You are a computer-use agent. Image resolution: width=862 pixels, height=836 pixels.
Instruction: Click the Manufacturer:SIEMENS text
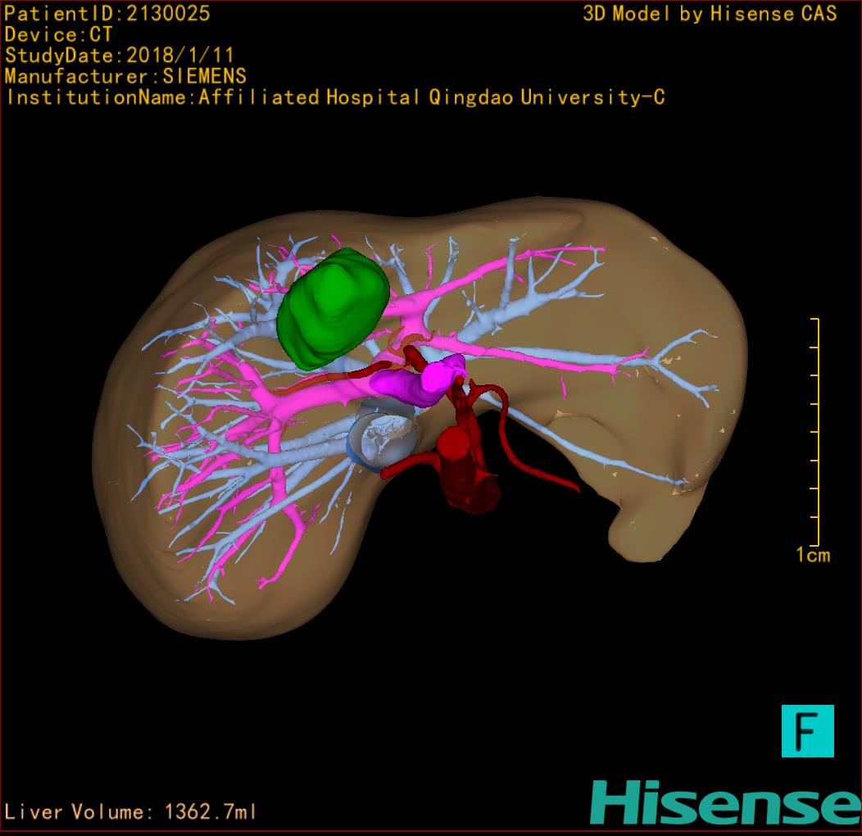(x=125, y=76)
